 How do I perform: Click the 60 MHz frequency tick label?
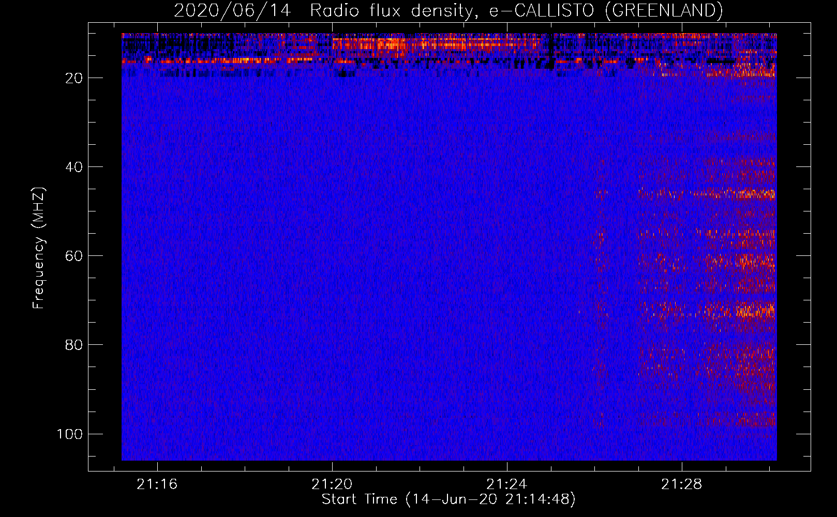click(x=74, y=256)
